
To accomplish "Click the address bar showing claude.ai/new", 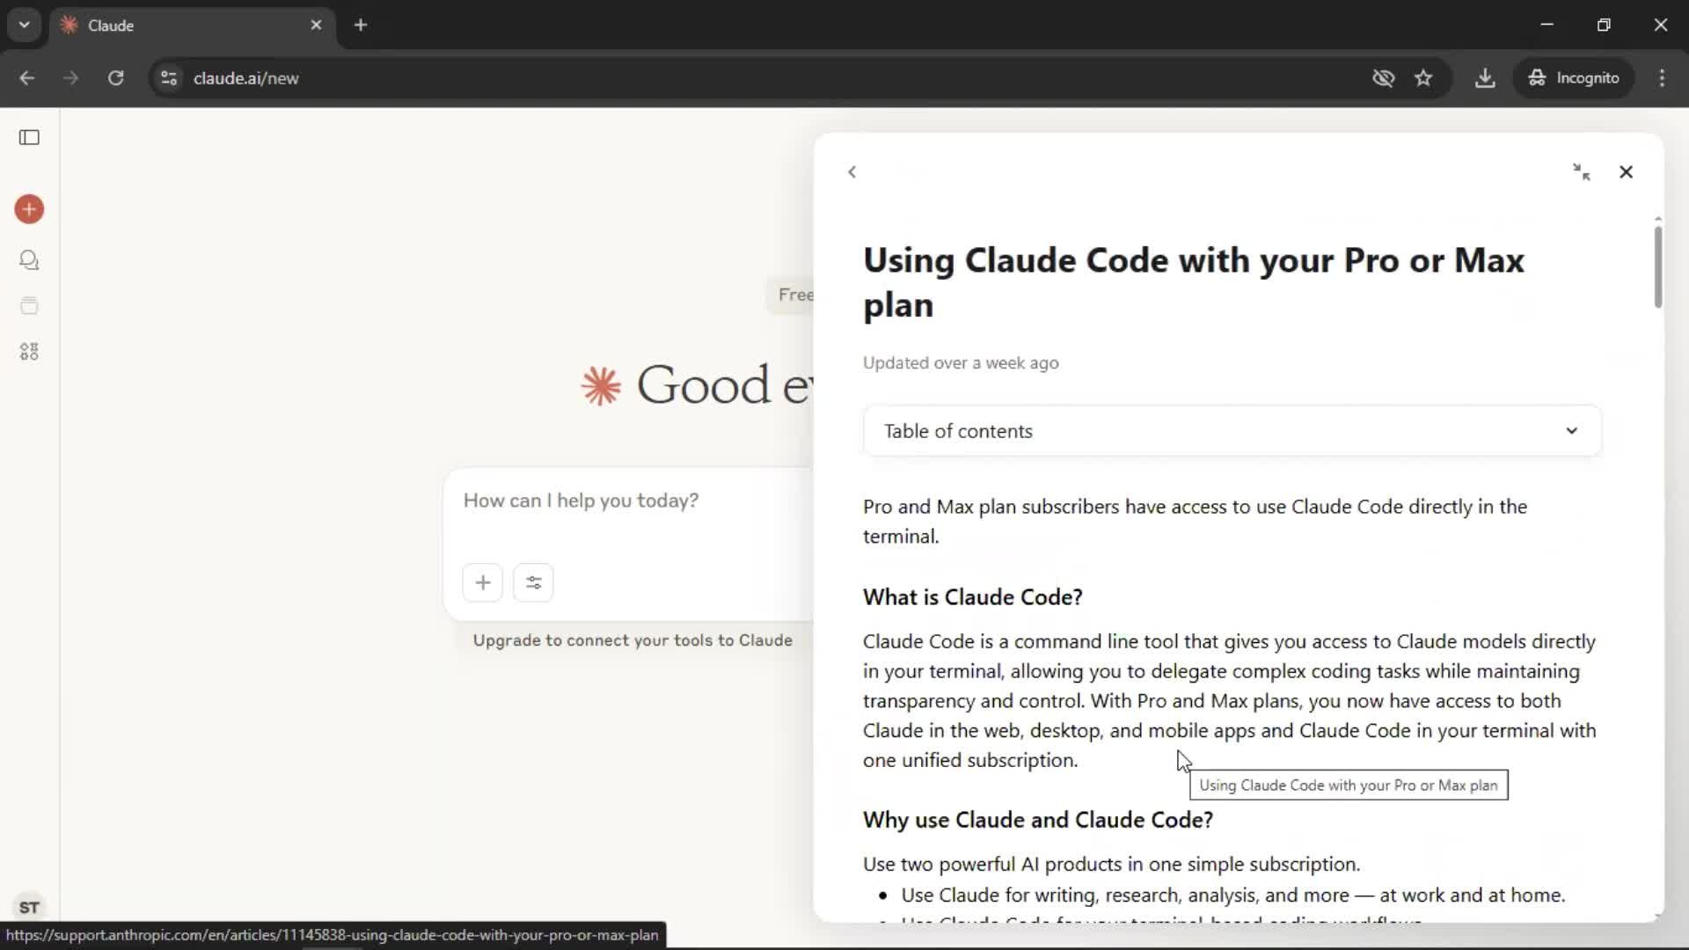I will (x=245, y=78).
